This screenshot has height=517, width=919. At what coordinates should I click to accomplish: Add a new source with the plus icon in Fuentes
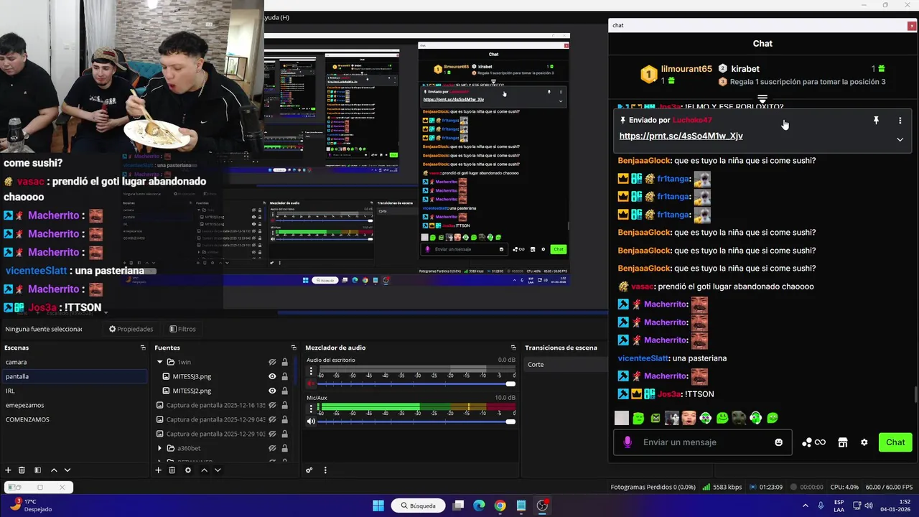pos(158,470)
